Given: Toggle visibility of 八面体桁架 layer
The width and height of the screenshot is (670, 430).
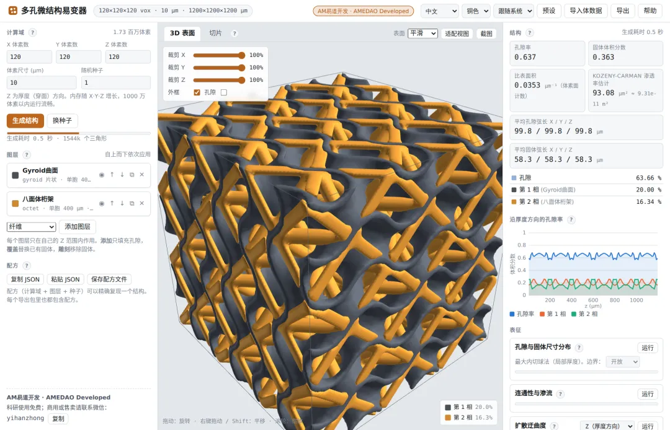Looking at the screenshot, I should point(102,203).
